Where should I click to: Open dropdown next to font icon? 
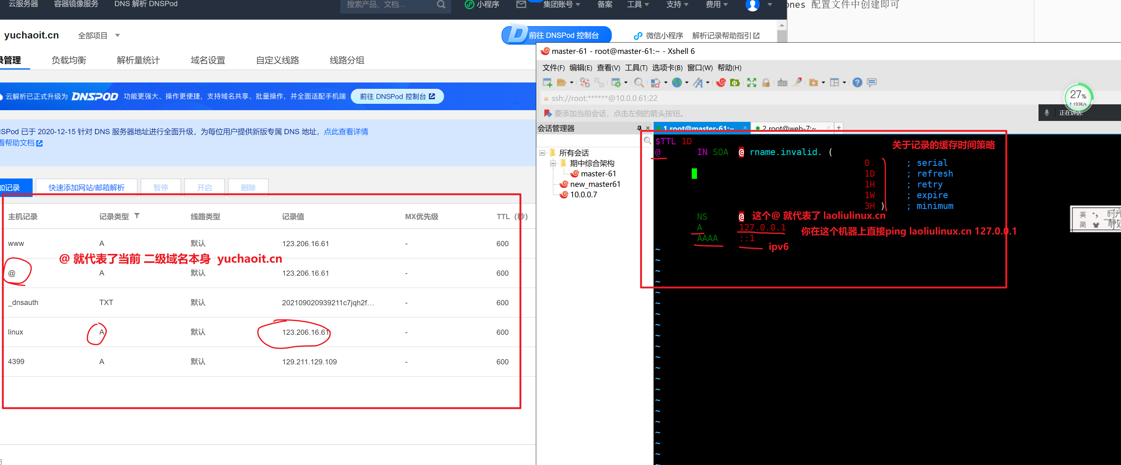coord(708,82)
